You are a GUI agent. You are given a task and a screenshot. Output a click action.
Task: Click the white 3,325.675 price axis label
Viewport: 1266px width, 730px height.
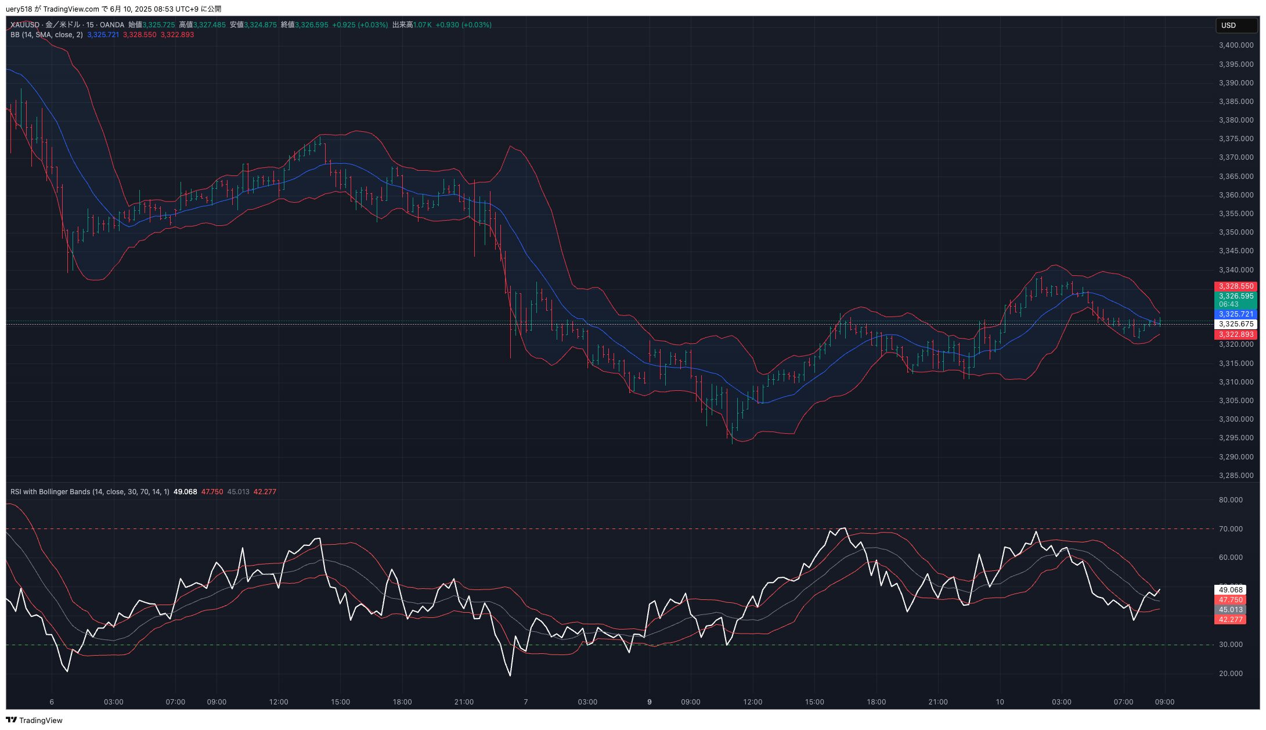1236,324
